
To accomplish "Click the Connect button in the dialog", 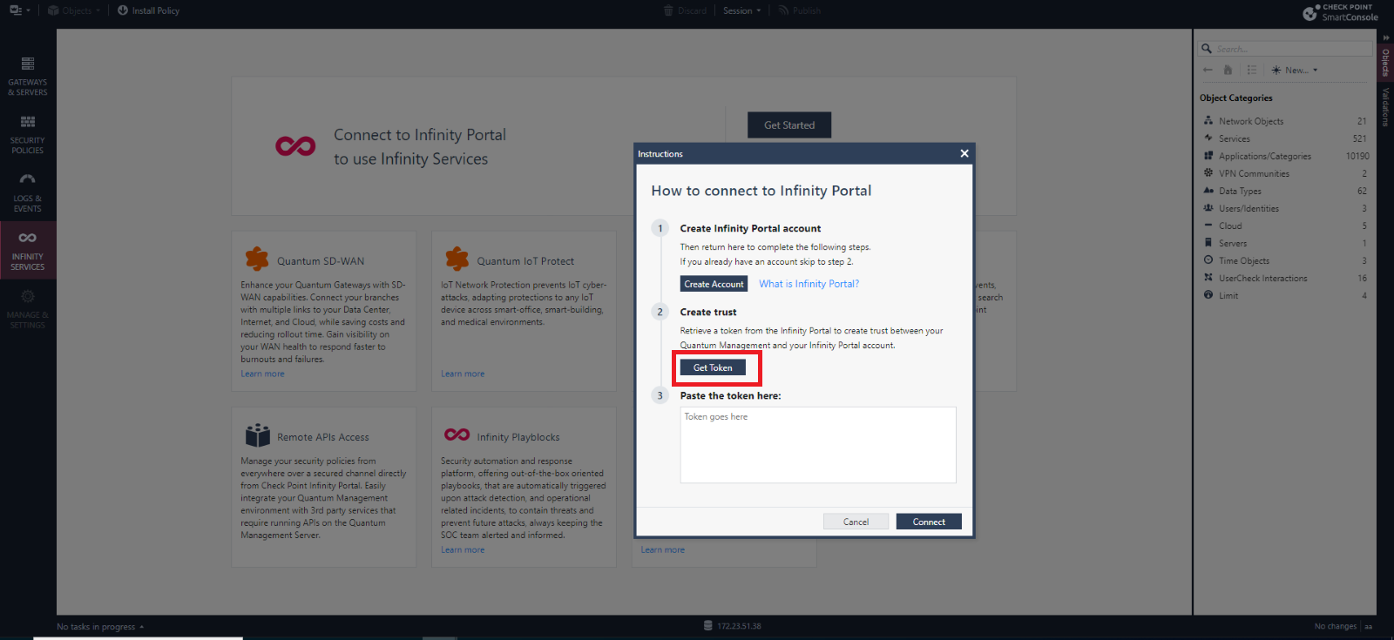I will pyautogui.click(x=929, y=522).
